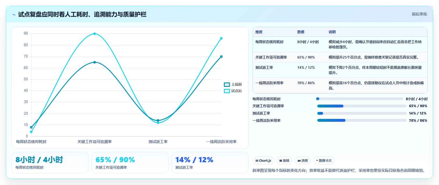Click the 测试返工率 progress bar
439x185 pixels.
[x=362, y=113]
